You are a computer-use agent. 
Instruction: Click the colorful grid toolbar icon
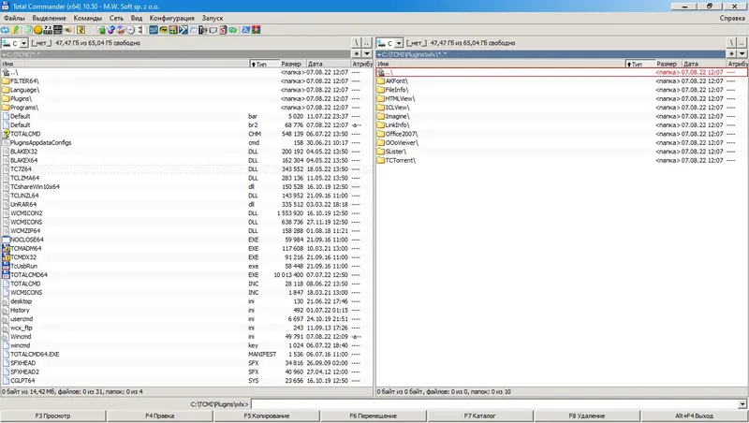coord(173,30)
